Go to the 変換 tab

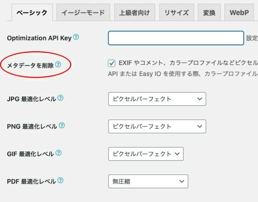pos(209,12)
